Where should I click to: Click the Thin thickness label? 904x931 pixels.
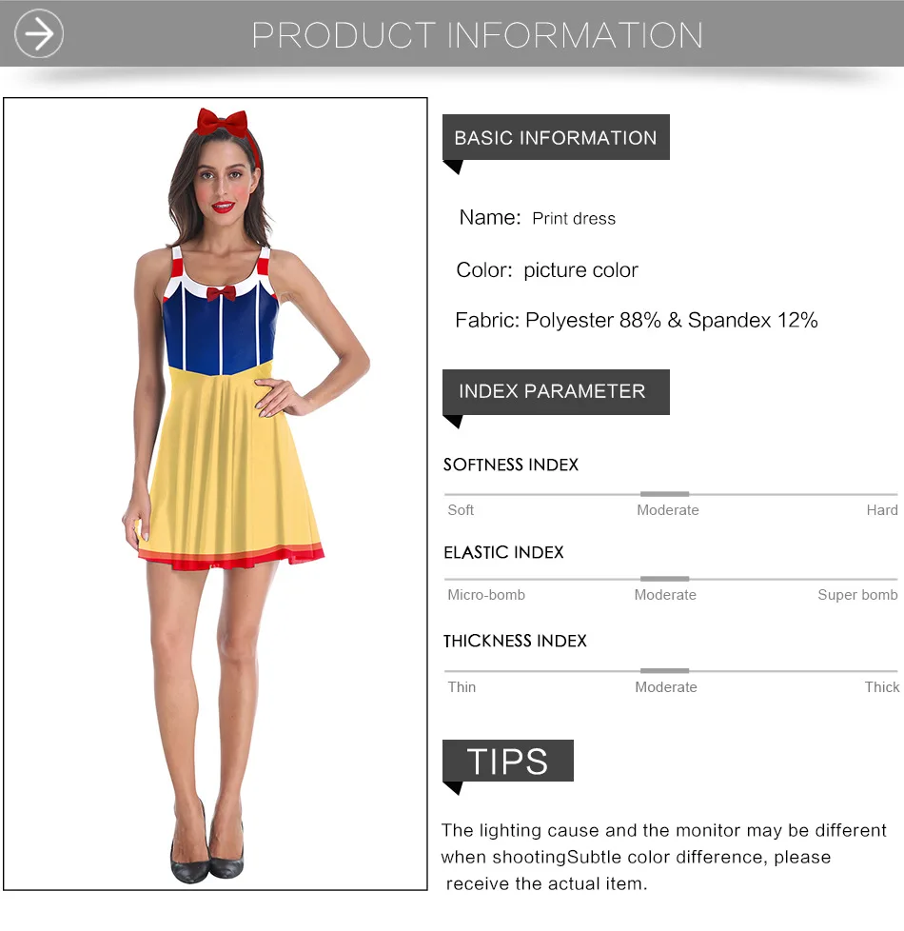point(462,687)
